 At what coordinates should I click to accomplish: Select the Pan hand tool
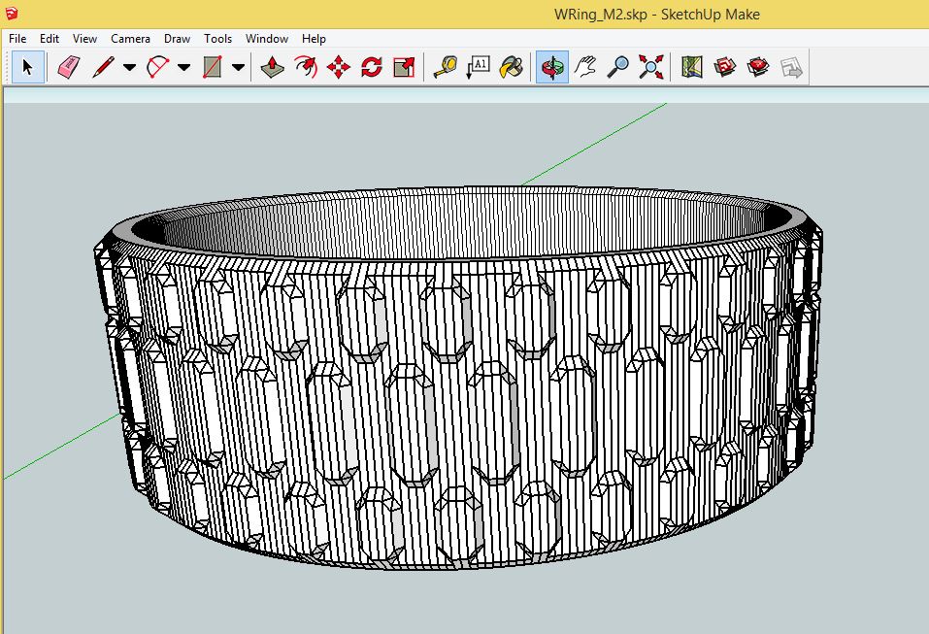tap(585, 67)
